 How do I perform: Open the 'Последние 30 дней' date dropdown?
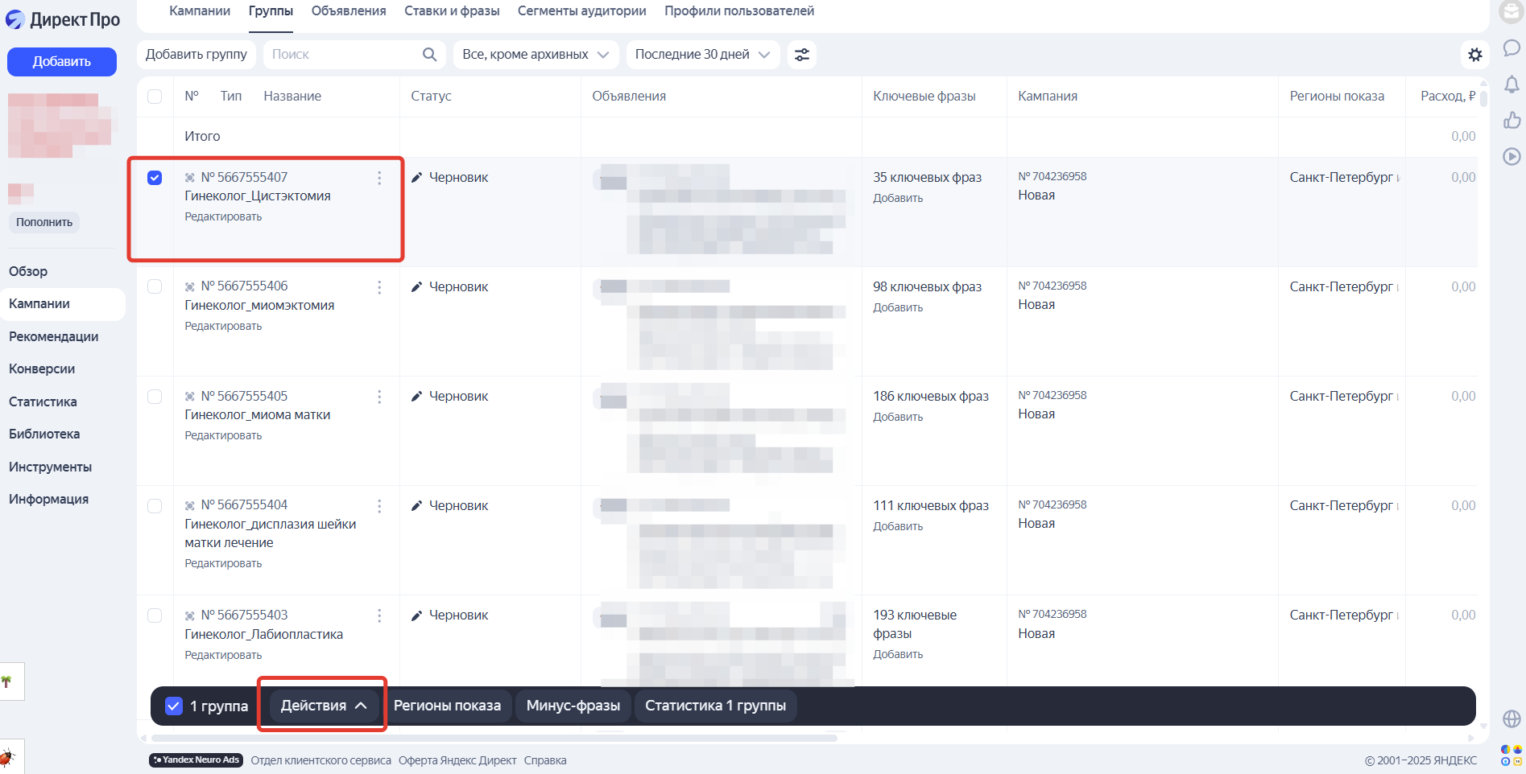[x=701, y=54]
